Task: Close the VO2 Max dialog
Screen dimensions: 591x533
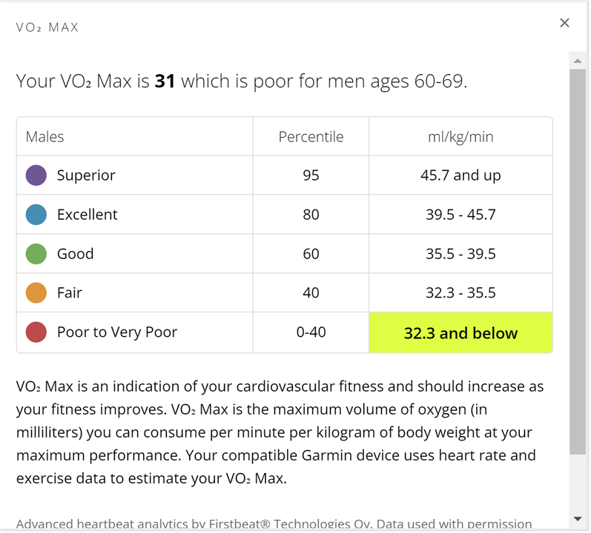Action: click(x=564, y=23)
